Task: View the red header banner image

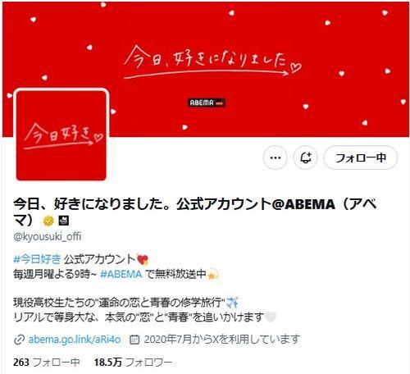Action: tap(206, 69)
